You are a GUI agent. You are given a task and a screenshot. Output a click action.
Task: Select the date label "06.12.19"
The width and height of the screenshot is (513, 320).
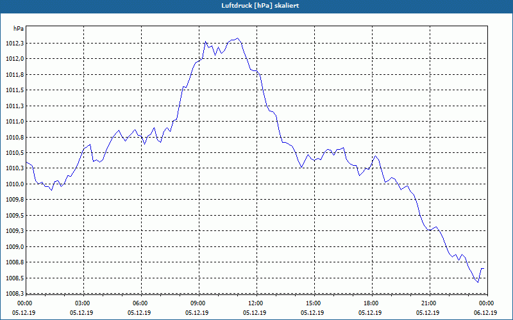485,313
